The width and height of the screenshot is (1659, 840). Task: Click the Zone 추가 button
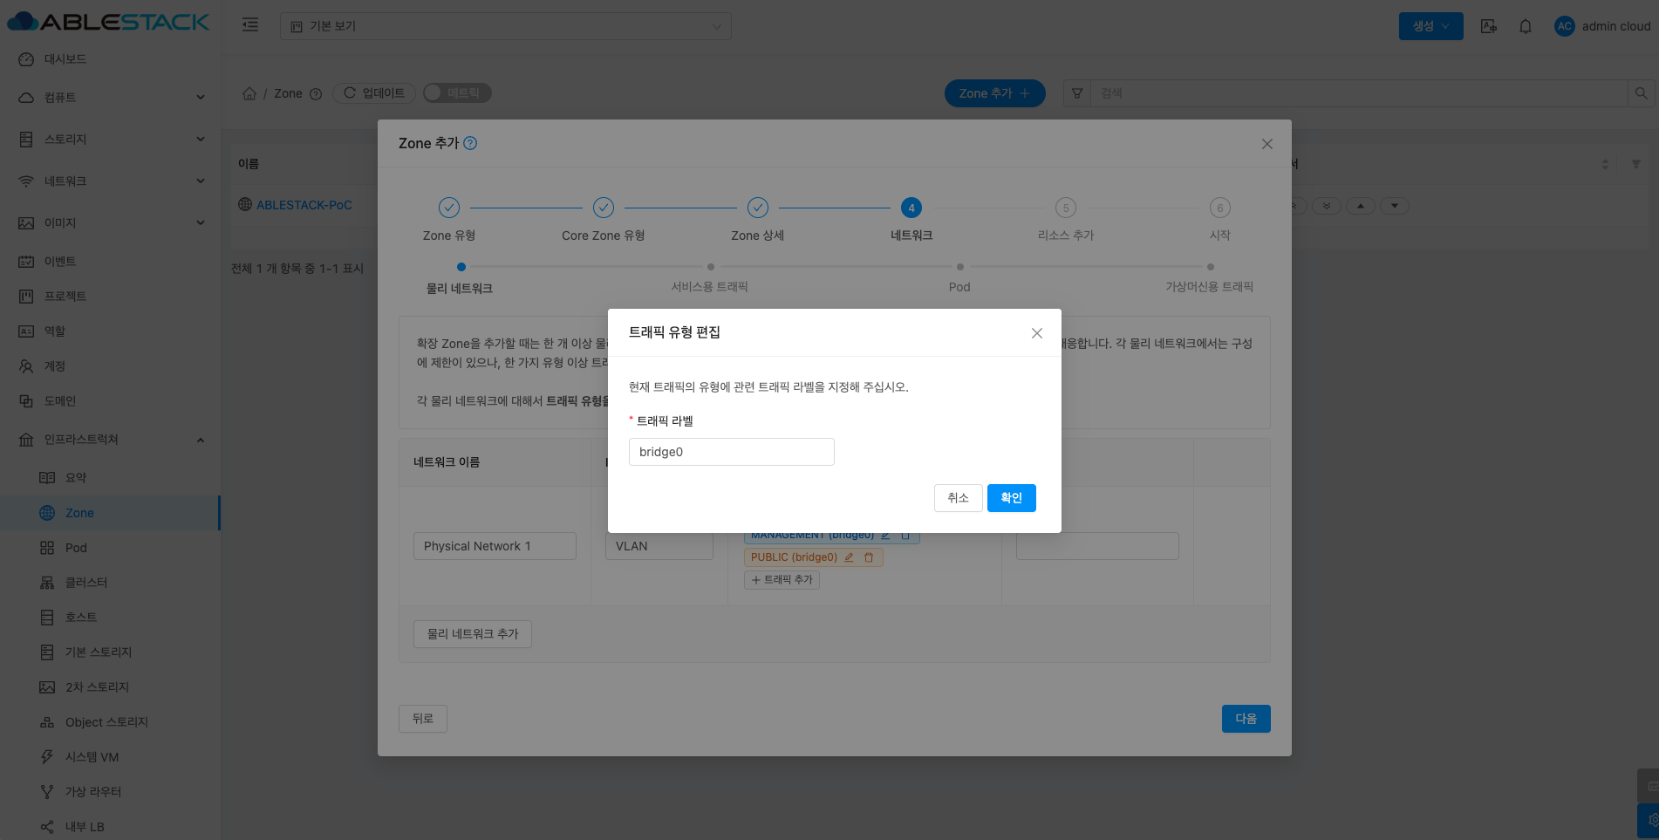coord(995,93)
